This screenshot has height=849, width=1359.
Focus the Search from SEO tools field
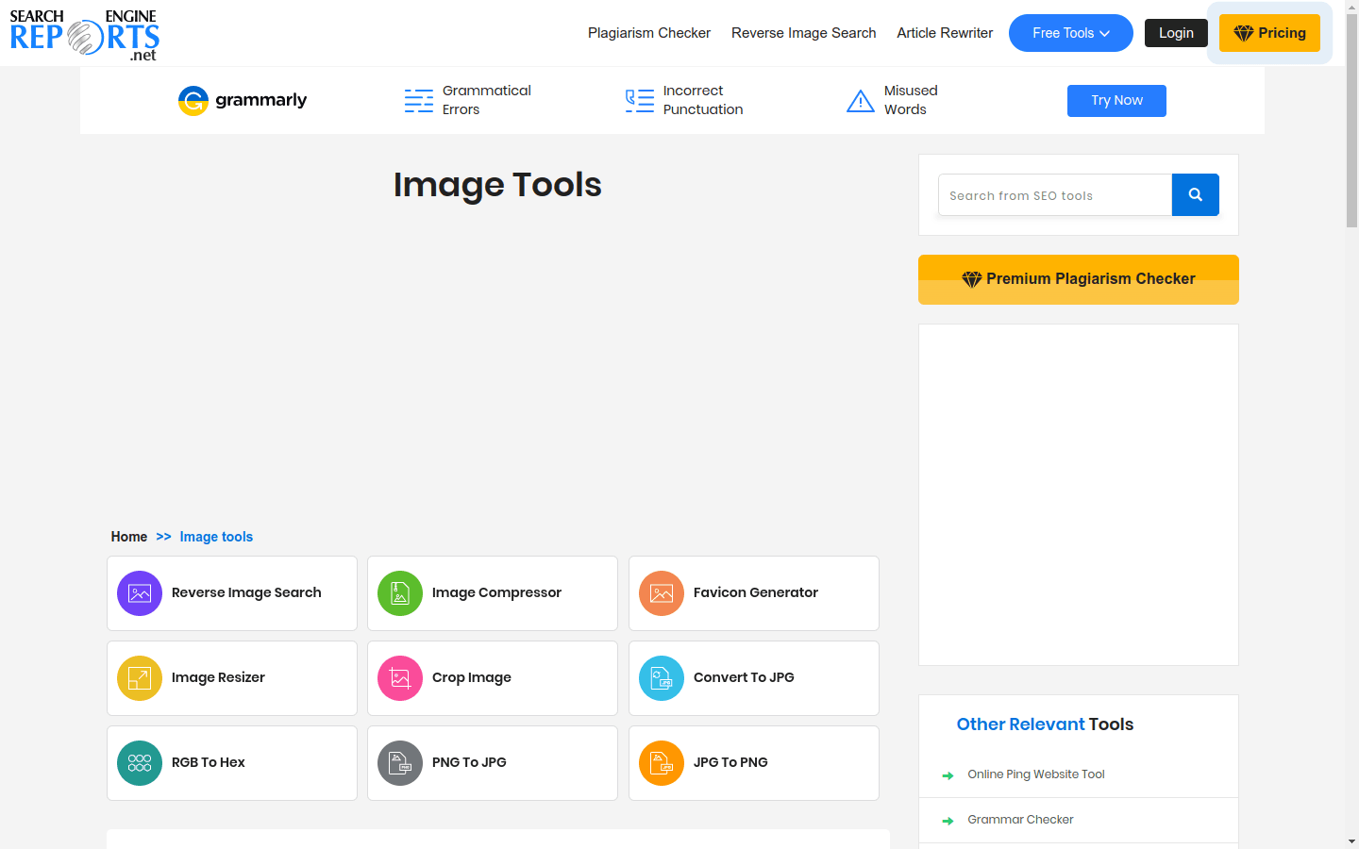click(x=1054, y=195)
